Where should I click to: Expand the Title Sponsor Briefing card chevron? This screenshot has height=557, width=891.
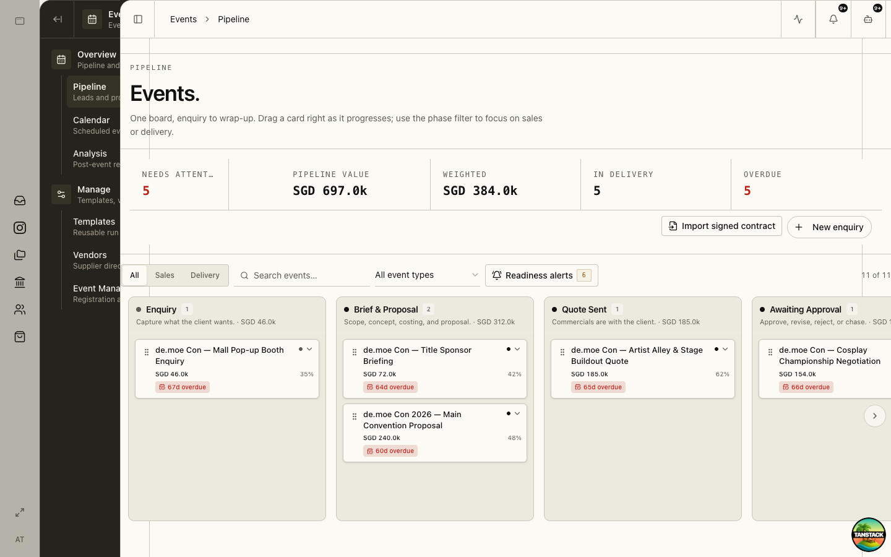coord(517,349)
